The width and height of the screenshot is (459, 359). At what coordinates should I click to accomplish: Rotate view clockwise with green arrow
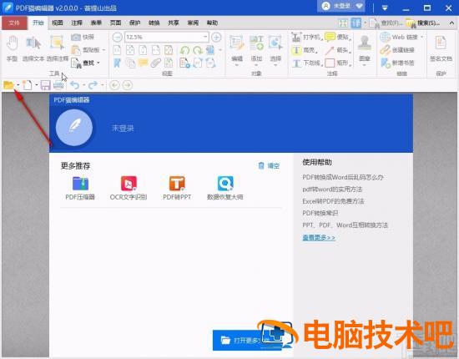pyautogui.click(x=198, y=50)
